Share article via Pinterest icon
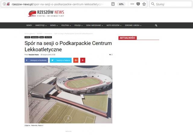The width and height of the screenshot is (193, 137). click(x=83, y=60)
